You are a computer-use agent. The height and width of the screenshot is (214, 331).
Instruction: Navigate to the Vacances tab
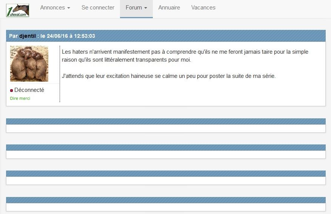click(x=203, y=8)
